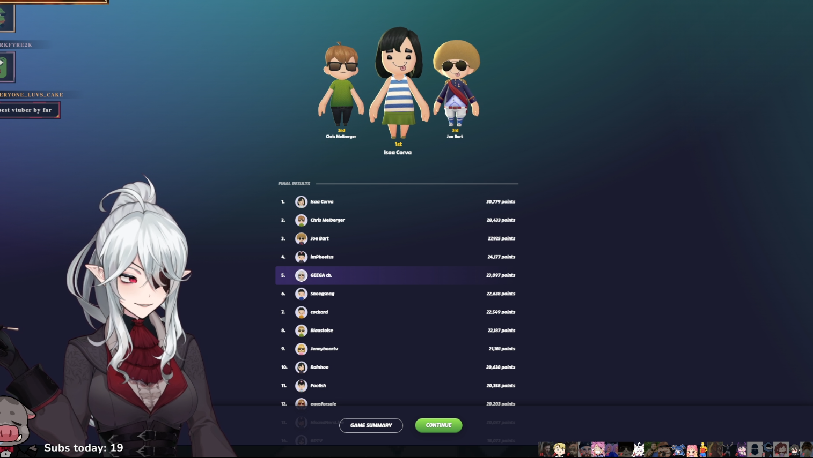Select Rainhoe's avatar icon
This screenshot has width=813, height=458.
[301, 367]
